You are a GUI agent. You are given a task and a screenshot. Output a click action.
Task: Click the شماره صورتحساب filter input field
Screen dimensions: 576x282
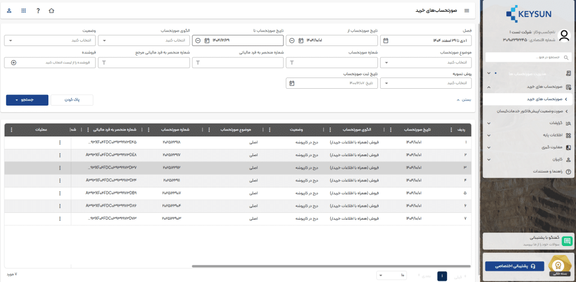332,62
